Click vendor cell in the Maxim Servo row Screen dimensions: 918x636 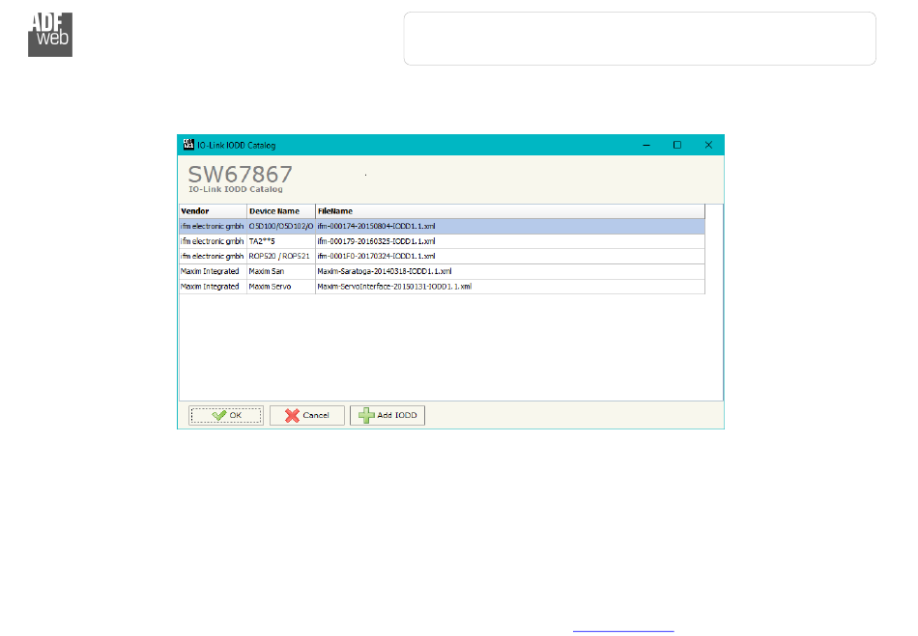(213, 287)
